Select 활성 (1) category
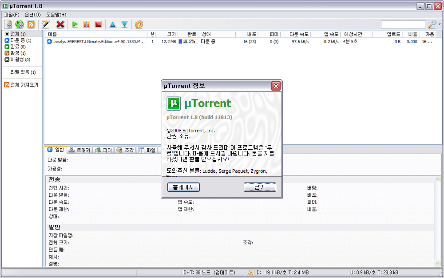This screenshot has width=444, height=278. [x=15, y=53]
